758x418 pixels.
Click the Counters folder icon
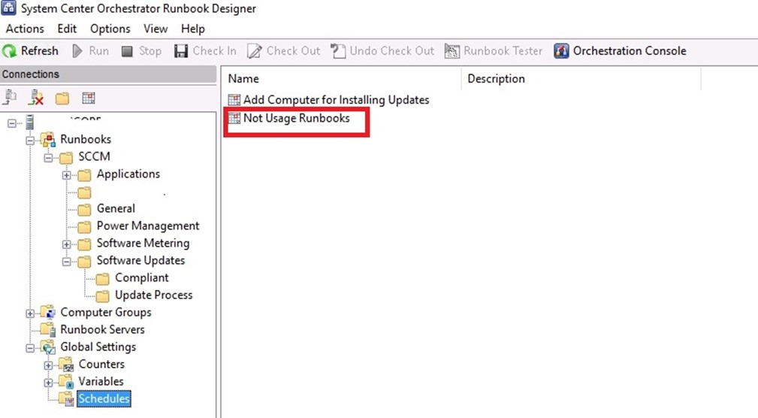pos(66,365)
